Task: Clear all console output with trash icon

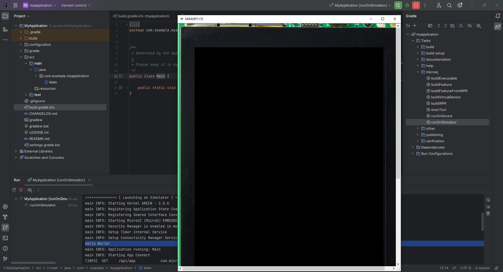Action: [x=488, y=214]
